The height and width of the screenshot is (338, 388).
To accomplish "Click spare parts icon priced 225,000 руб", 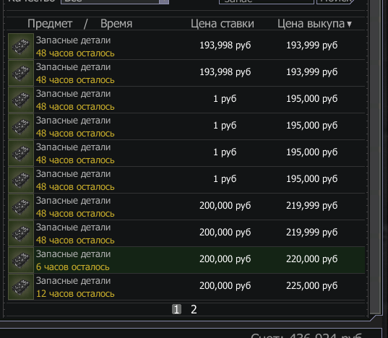I will pos(21,287).
